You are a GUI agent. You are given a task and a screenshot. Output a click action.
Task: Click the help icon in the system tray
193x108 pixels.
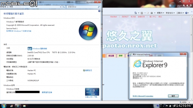point(158,106)
